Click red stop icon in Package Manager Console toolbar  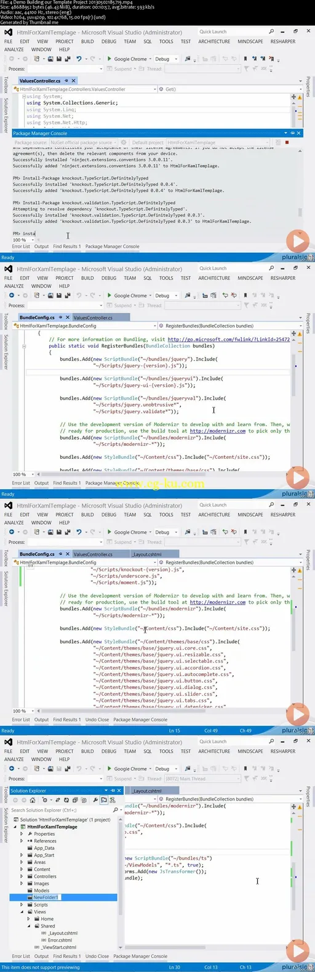coord(287,142)
